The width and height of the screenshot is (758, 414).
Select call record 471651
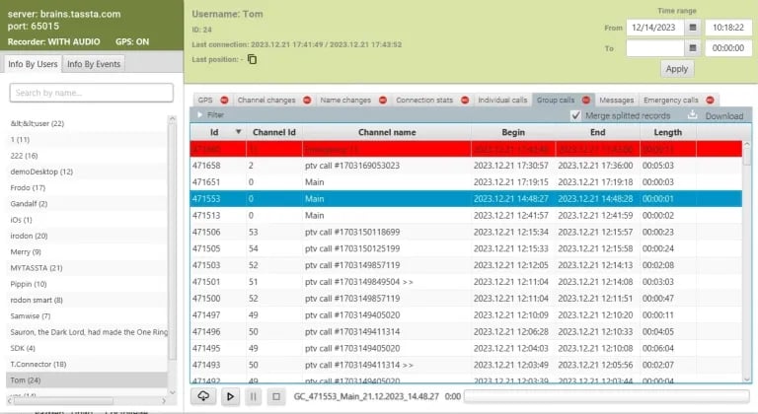click(x=466, y=182)
